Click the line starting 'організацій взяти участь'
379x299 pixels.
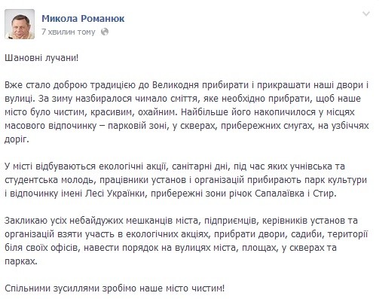coord(186,234)
